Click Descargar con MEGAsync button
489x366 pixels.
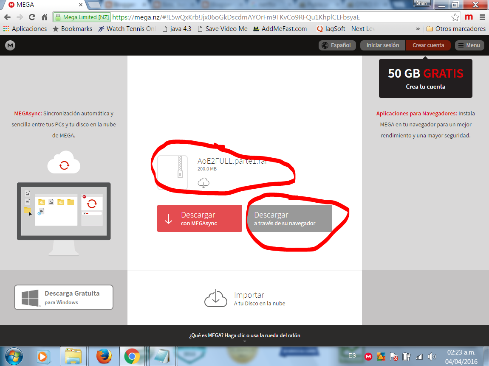point(200,218)
